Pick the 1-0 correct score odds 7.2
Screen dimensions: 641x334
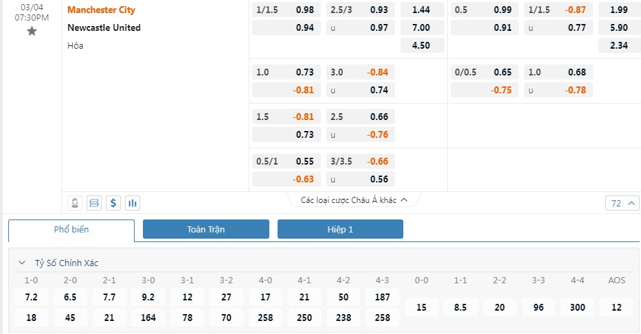click(32, 298)
